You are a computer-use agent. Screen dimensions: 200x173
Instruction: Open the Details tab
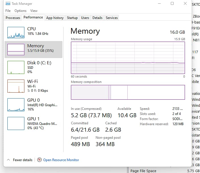(97, 18)
